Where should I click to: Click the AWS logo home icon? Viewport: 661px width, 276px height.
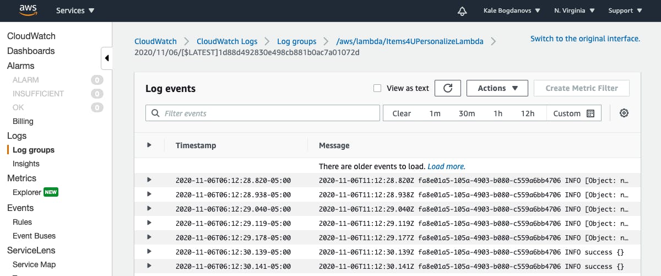(28, 10)
